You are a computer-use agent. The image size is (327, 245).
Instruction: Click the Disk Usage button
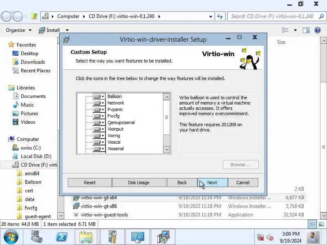[139, 183]
